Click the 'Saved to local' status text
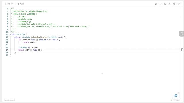 click(x=9, y=100)
